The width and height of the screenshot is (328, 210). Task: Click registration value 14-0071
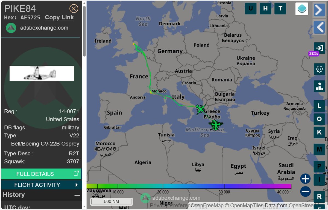pos(69,112)
